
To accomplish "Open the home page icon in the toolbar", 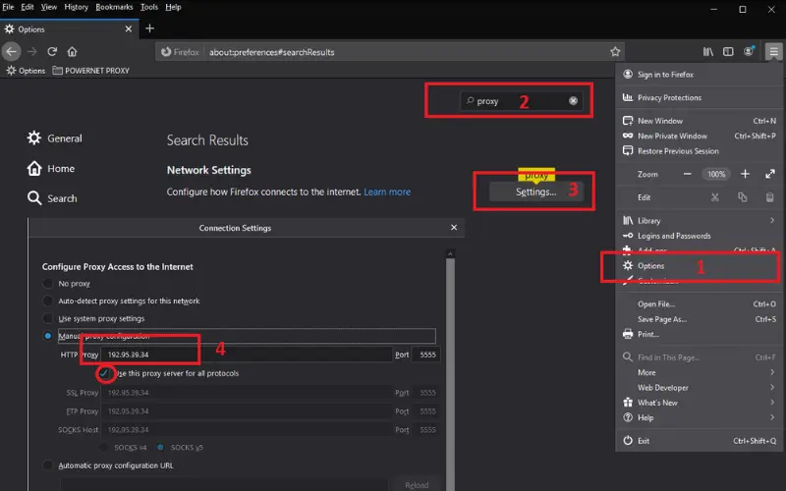I will click(x=72, y=52).
